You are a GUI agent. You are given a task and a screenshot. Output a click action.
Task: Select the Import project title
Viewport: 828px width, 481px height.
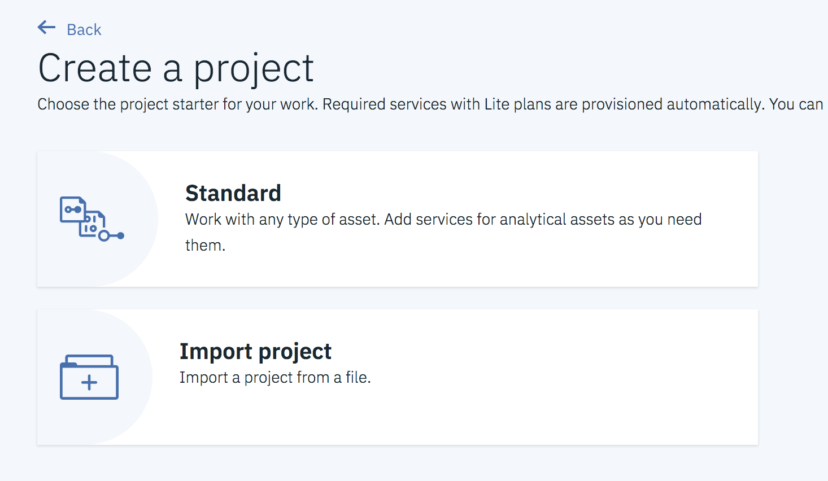[x=255, y=351]
